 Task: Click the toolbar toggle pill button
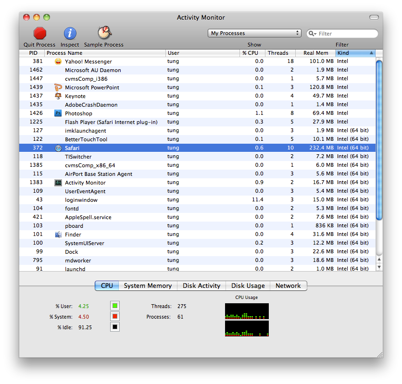(x=374, y=17)
